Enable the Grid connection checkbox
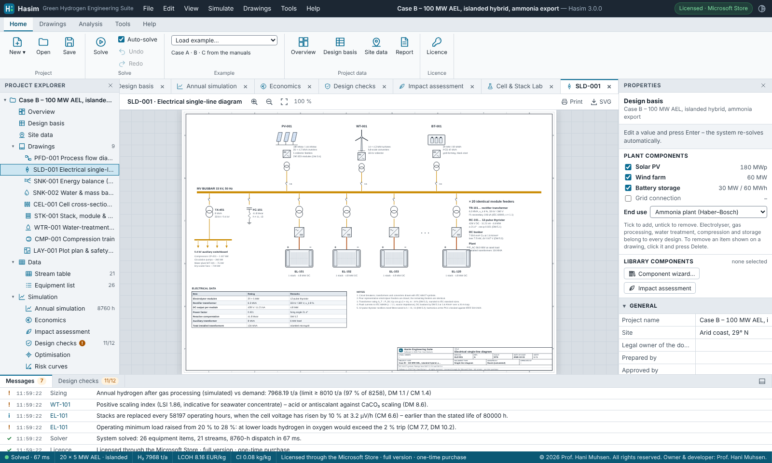This screenshot has height=463, width=772. [x=628, y=198]
